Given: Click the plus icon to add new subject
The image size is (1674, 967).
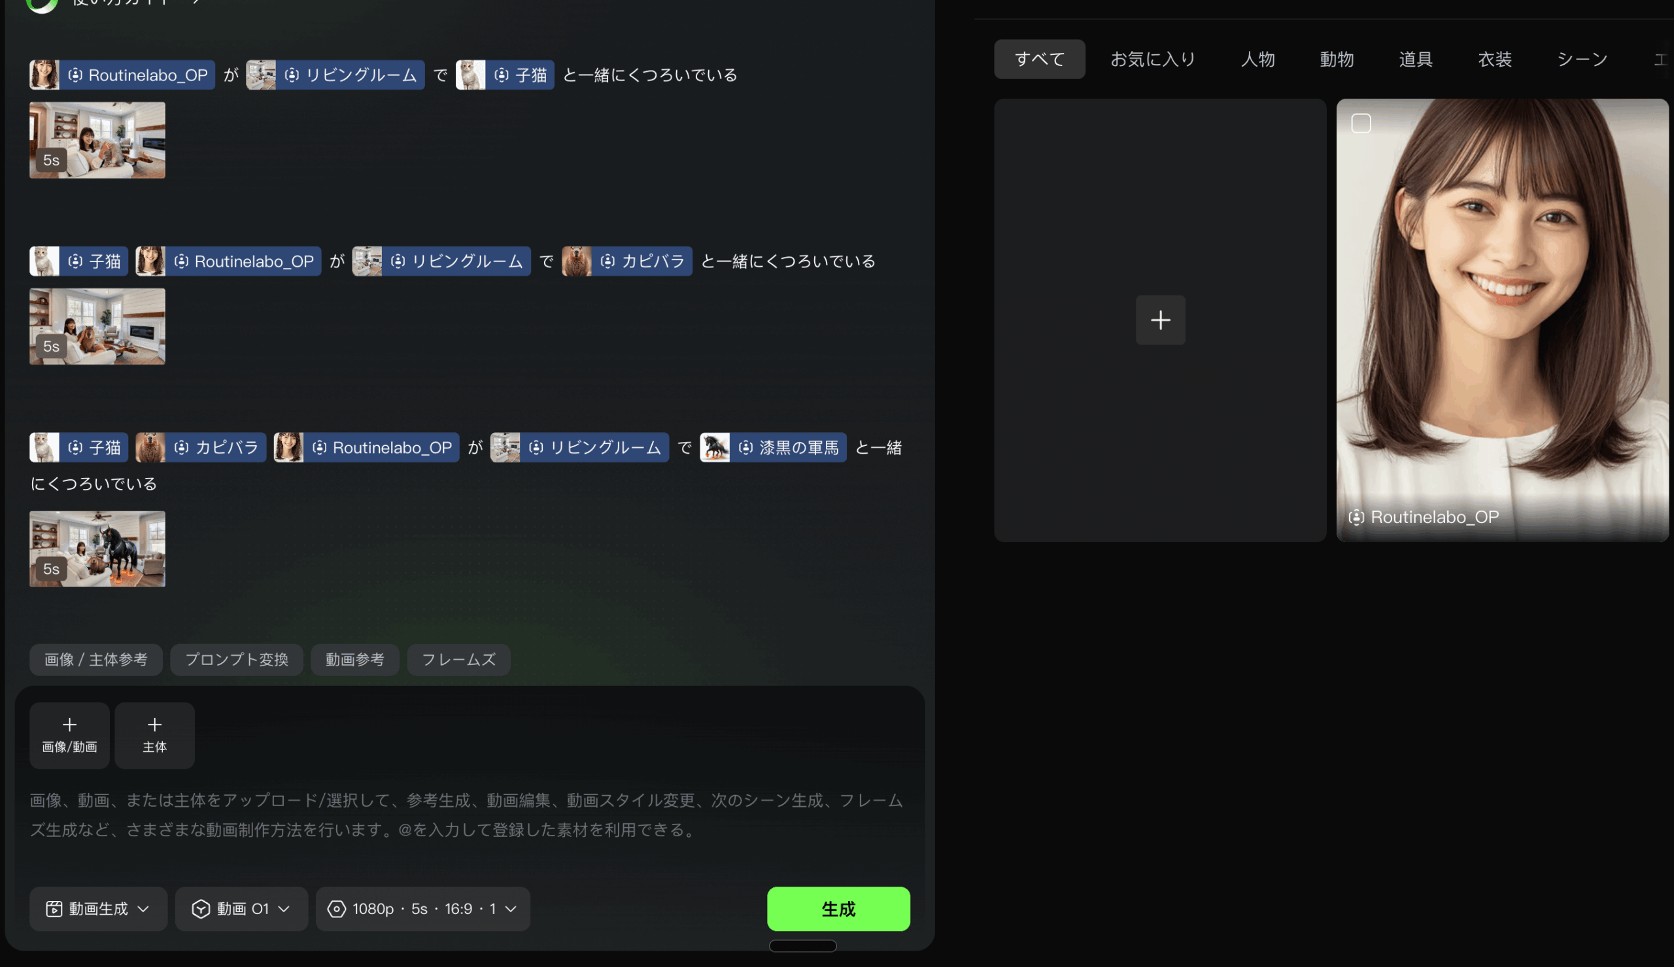Looking at the screenshot, I should pos(1159,320).
